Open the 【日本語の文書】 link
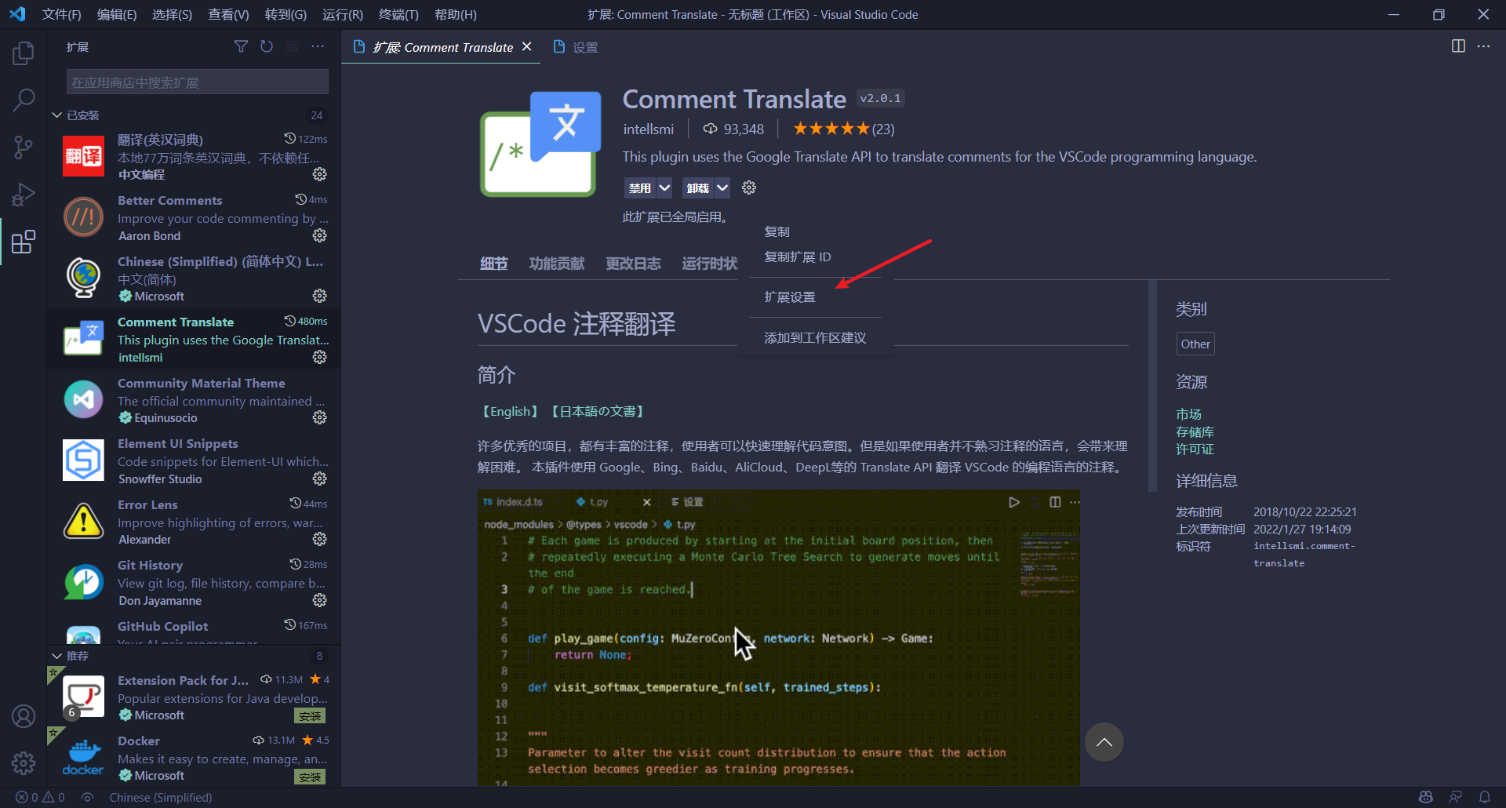The image size is (1506, 808). [x=598, y=411]
